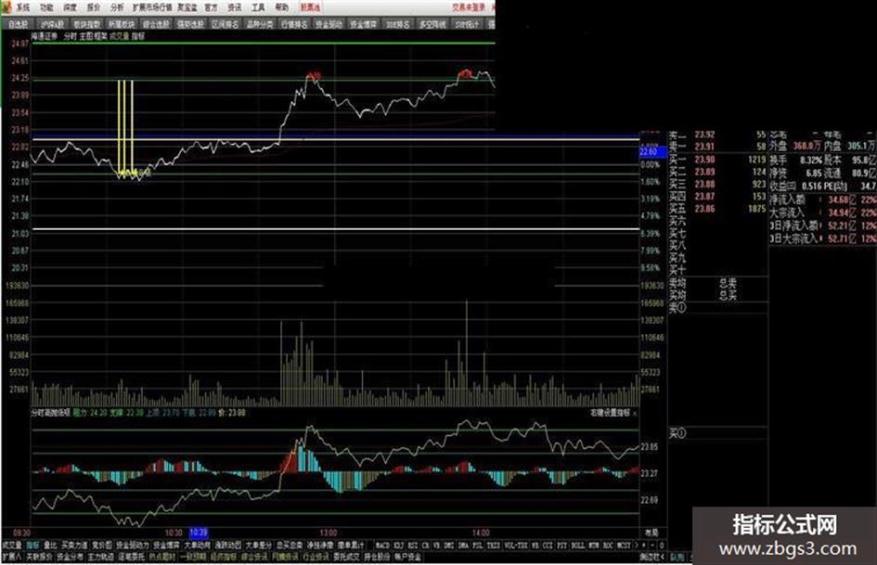Open the 分析 menu

(x=117, y=7)
